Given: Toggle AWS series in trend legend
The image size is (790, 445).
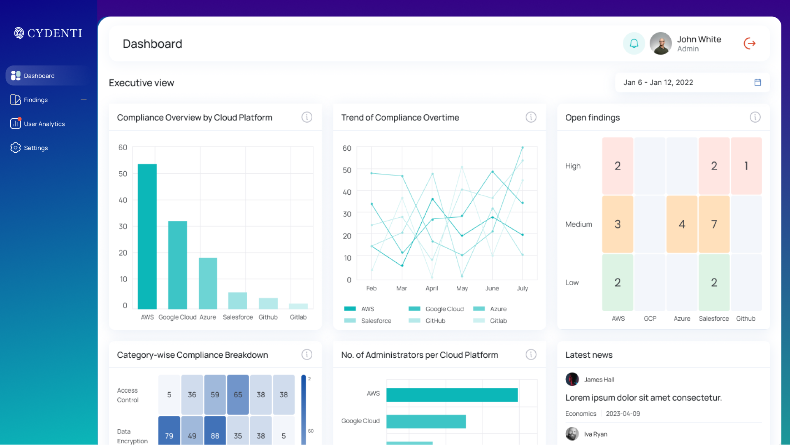Looking at the screenshot, I should coord(359,309).
